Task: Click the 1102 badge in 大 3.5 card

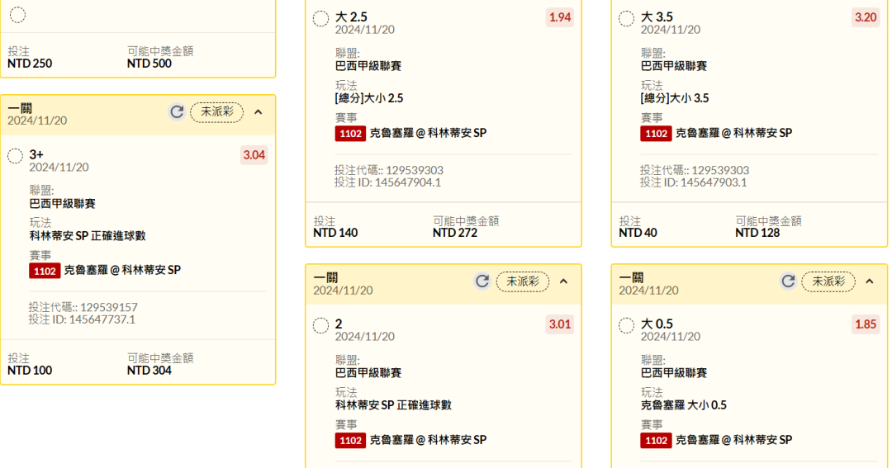Action: pos(655,134)
